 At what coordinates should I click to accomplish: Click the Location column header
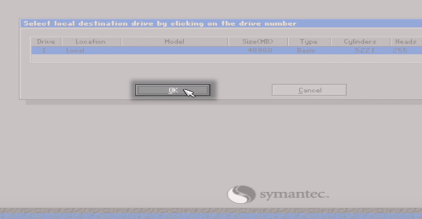(91, 42)
